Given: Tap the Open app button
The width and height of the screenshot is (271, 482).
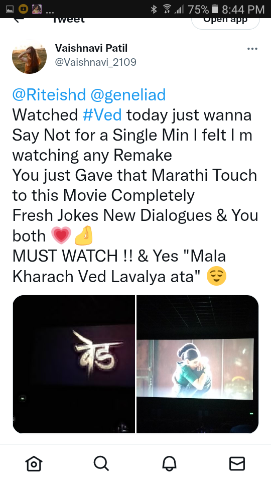Looking at the screenshot, I should coord(225,22).
